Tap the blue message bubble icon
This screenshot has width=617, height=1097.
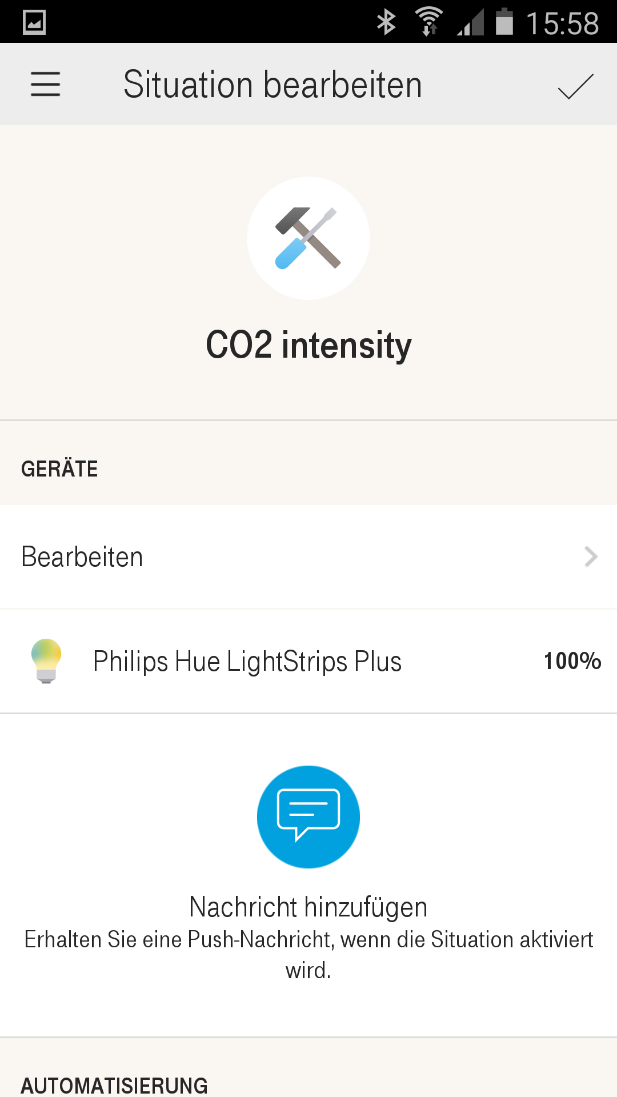click(308, 817)
